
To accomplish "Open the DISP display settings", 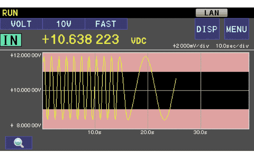I will 207,29.
